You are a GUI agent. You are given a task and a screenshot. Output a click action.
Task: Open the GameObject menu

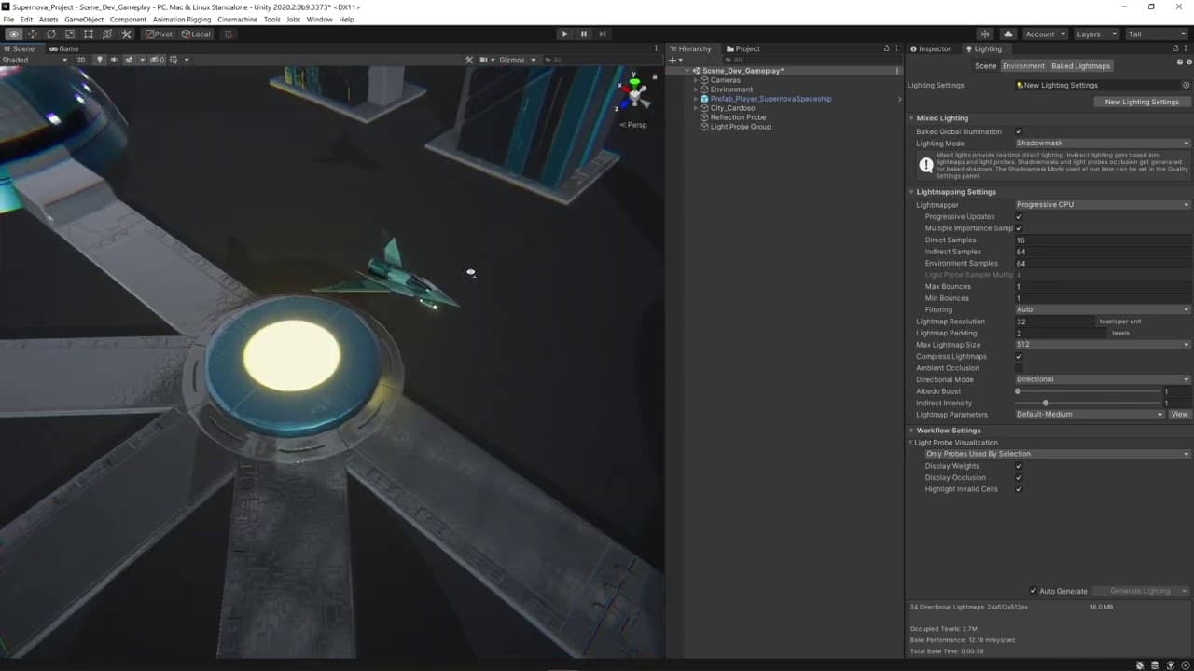tap(84, 20)
